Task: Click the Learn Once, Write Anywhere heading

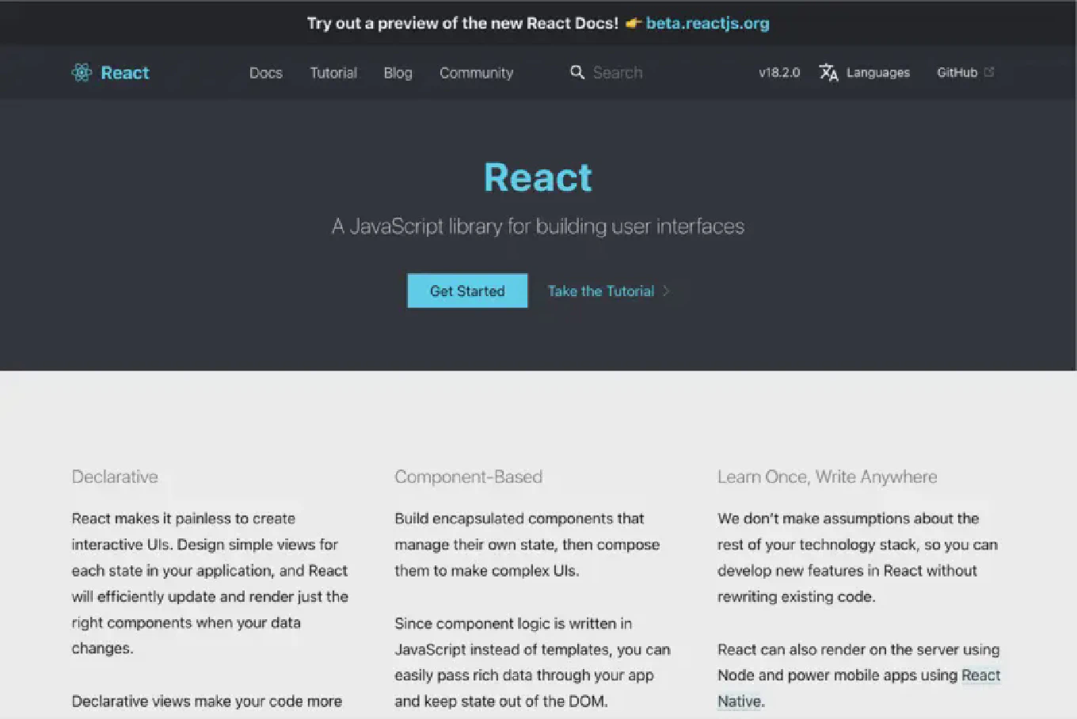Action: tap(827, 477)
